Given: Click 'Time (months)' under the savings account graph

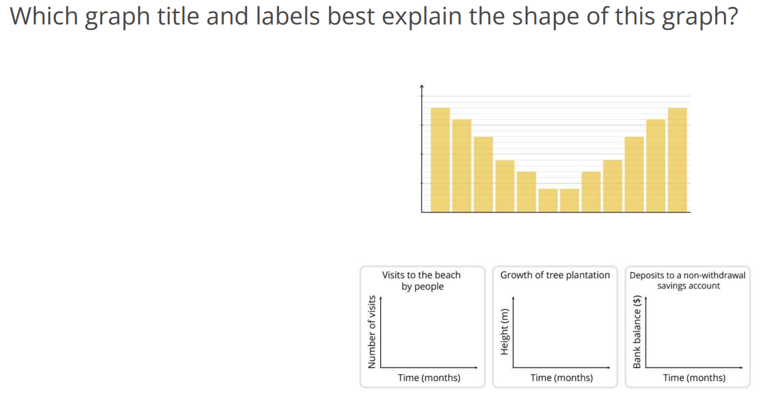Looking at the screenshot, I should pos(694,377).
